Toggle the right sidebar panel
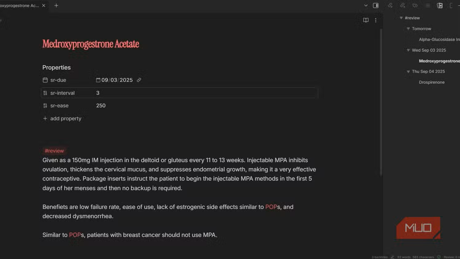Screen dimensions: 460x259 (x=376, y=6)
